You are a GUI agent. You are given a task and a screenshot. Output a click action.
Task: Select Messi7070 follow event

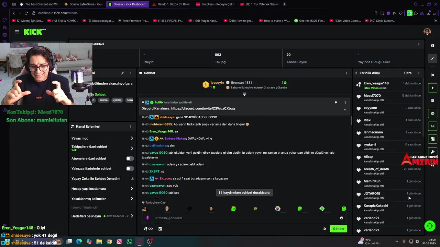pos(388,98)
